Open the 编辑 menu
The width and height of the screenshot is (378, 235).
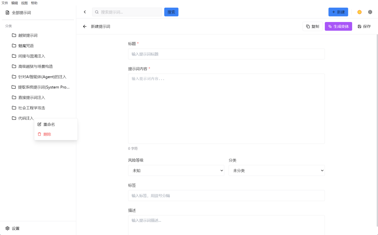point(14,3)
